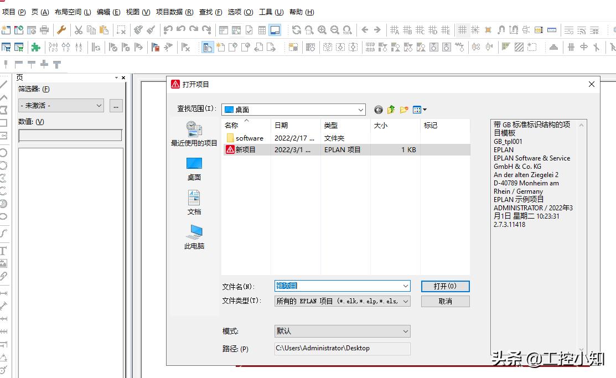Screen dimensions: 616x378
Task: Open the 视图 (V) menu
Action: point(138,12)
